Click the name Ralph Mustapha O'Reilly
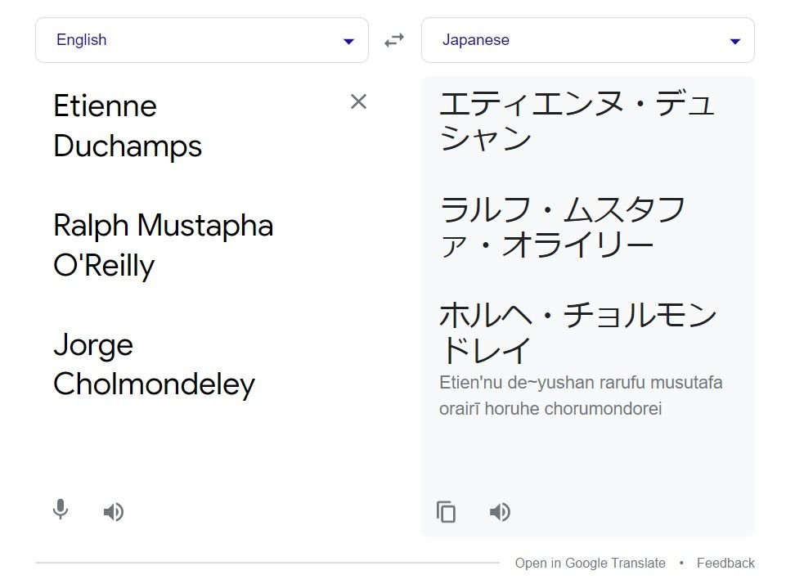Image resolution: width=786 pixels, height=584 pixels. click(164, 245)
